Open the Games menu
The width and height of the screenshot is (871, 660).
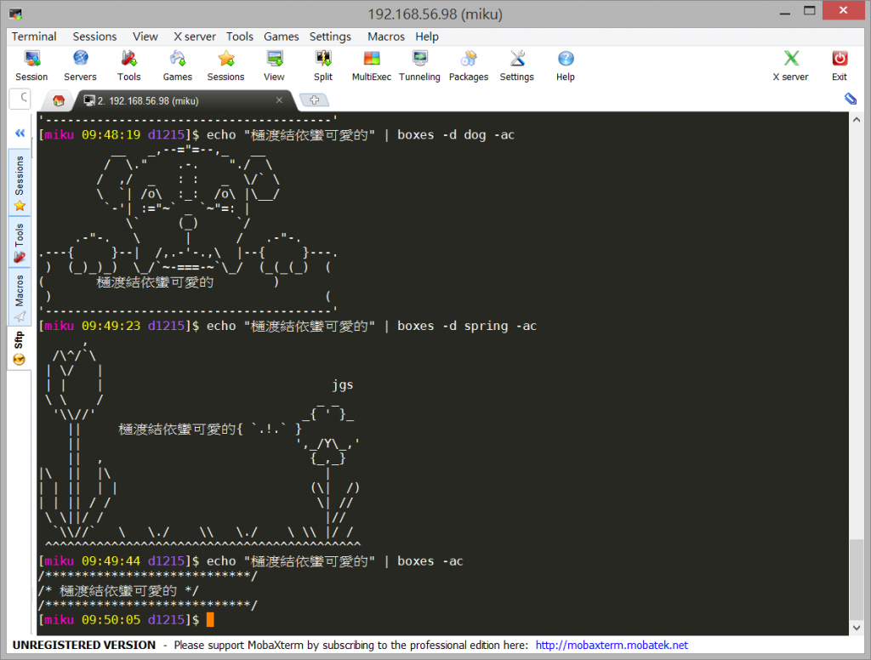281,37
